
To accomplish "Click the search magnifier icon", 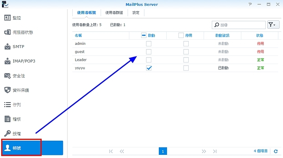I will 217,25.
